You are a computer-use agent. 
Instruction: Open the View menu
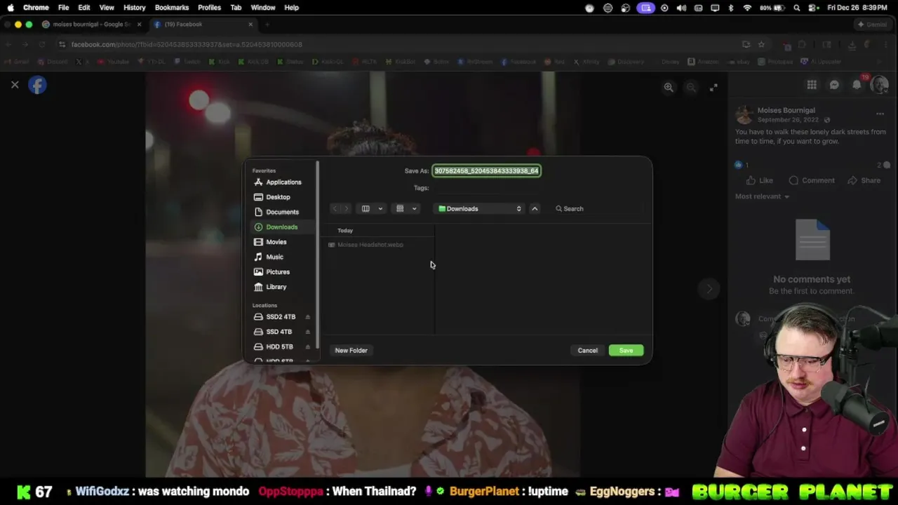107,8
